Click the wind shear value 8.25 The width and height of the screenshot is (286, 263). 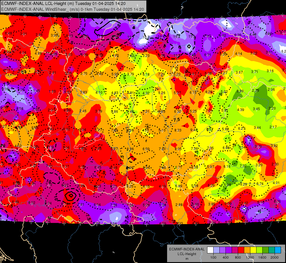(130, 186)
